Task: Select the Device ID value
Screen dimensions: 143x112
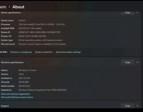Action: pyautogui.click(x=39, y=32)
